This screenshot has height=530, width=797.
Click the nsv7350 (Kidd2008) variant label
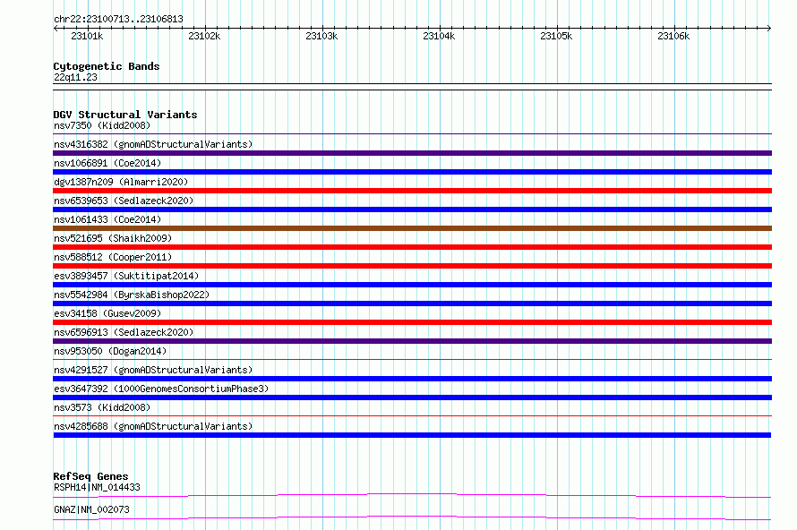tap(102, 125)
